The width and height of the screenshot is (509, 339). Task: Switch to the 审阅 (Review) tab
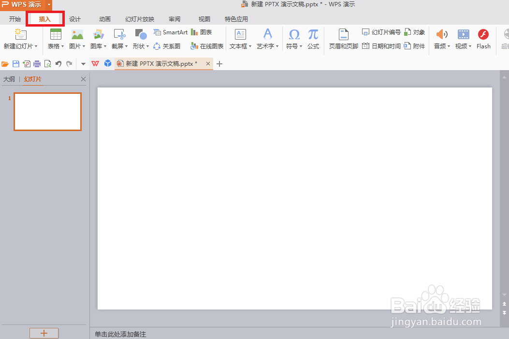175,19
